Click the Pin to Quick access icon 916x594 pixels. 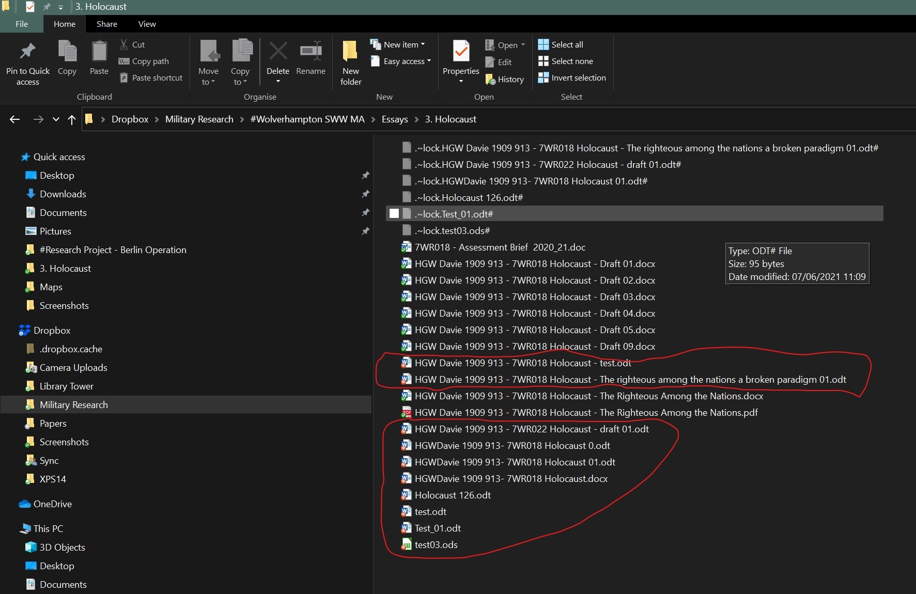[x=27, y=52]
